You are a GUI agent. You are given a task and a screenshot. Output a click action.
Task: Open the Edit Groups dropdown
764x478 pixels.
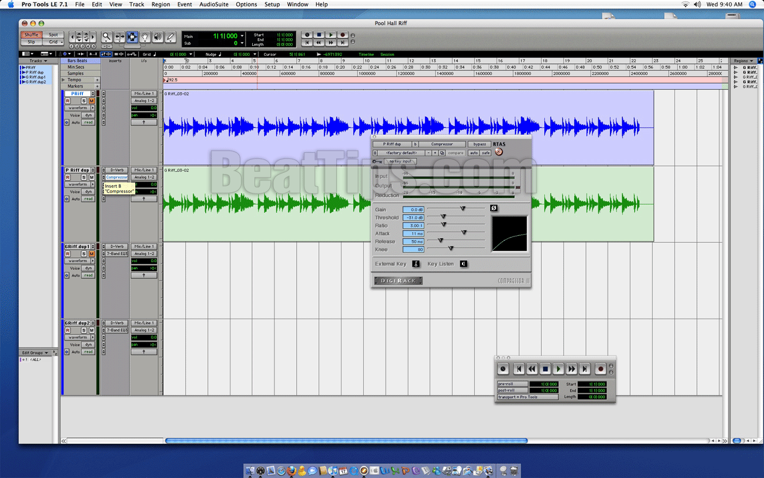[x=35, y=353]
